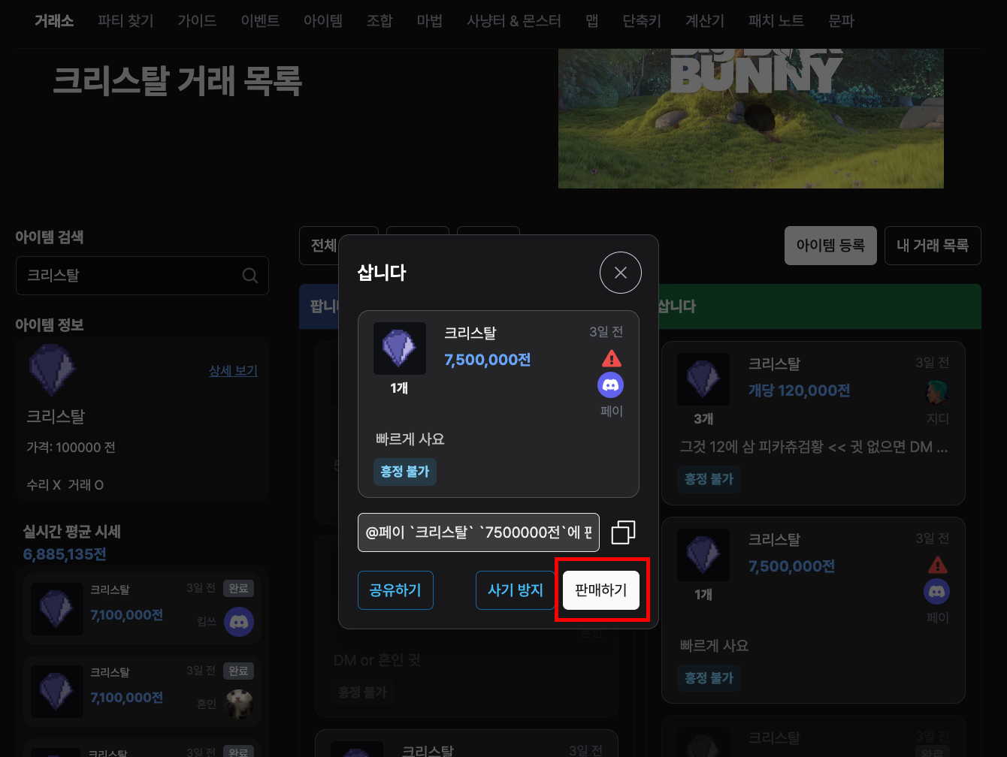Click the 사기 방지 button
Screen dimensions: 1007x757
516,590
